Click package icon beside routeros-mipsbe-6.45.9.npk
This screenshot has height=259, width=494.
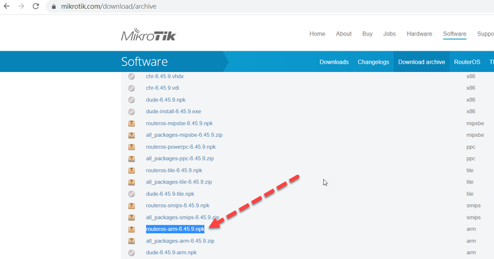click(131, 123)
